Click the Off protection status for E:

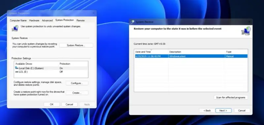tap(61, 72)
